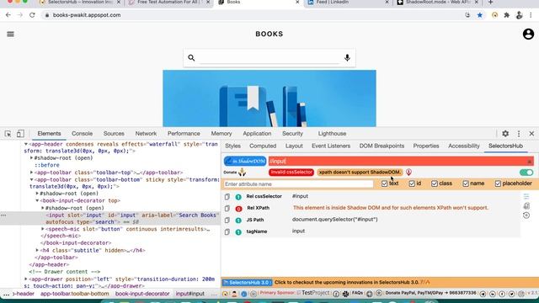
Task: Uncheck the id attribute checkbox
Action: click(412, 183)
